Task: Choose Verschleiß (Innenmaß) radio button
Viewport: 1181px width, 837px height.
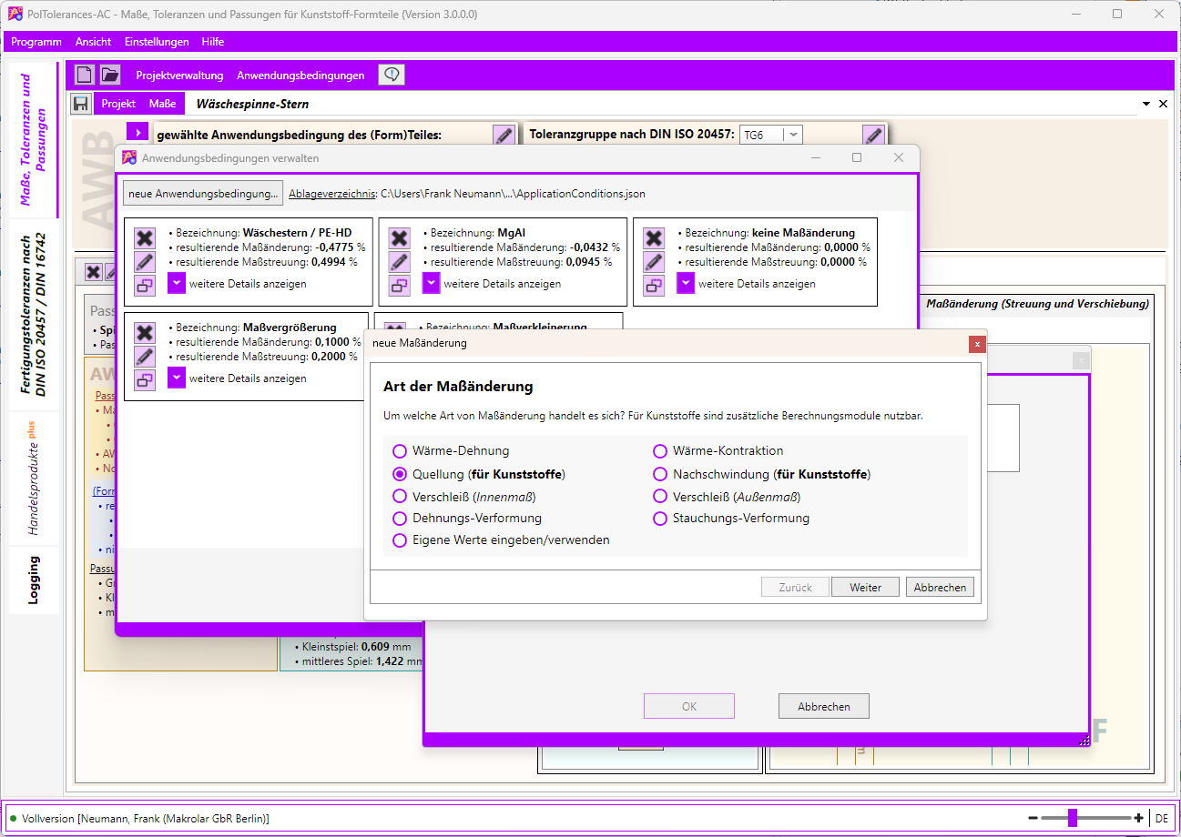Action: click(x=464, y=497)
